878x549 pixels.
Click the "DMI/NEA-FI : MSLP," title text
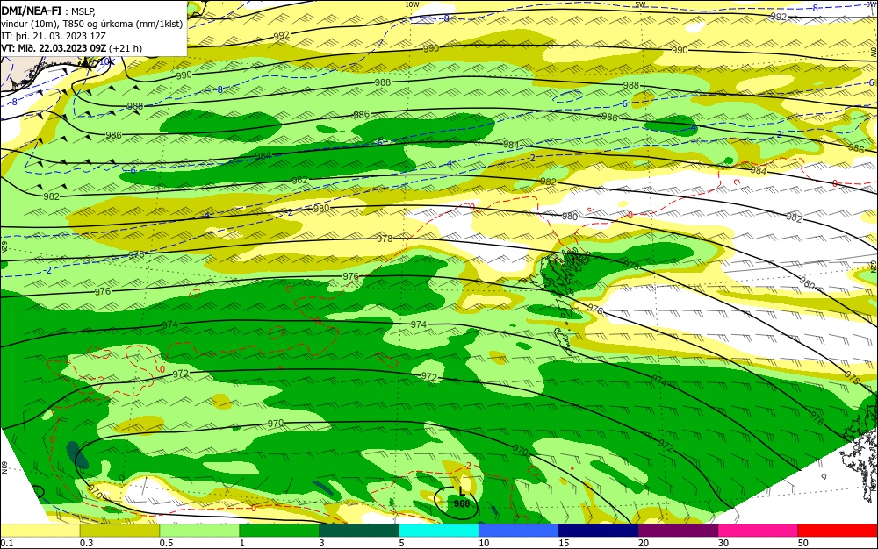pyautogui.click(x=48, y=10)
